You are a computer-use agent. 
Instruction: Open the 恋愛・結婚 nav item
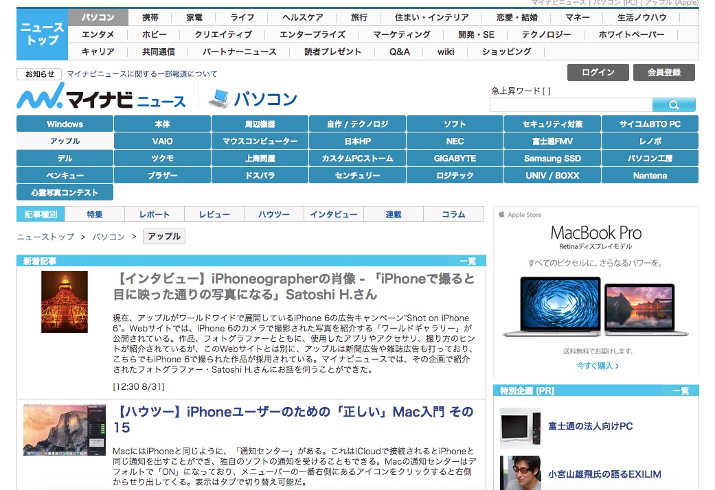coord(517,18)
